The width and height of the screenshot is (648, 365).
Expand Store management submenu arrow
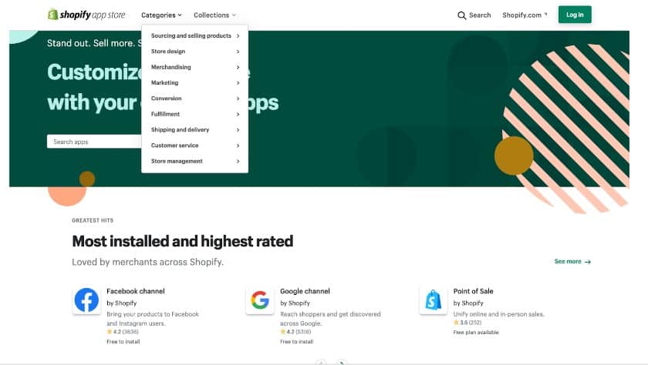click(238, 161)
